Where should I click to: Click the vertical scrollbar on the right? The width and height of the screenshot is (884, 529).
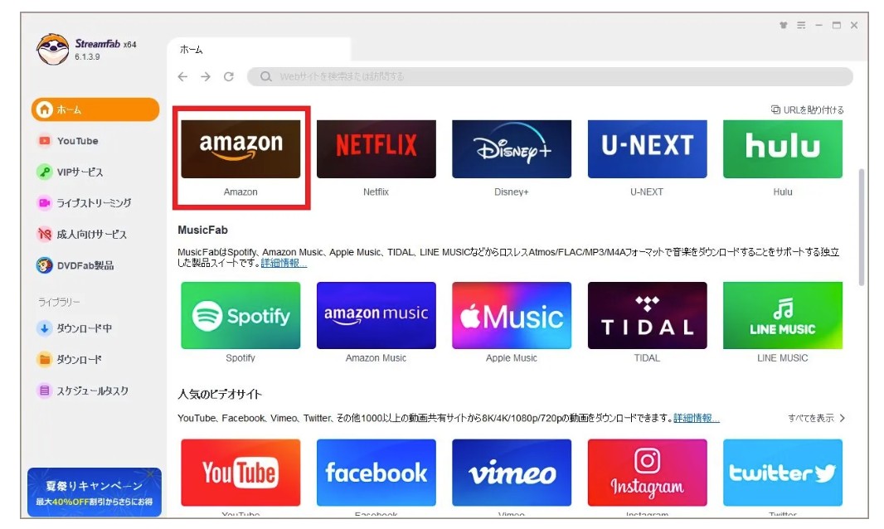tap(862, 226)
